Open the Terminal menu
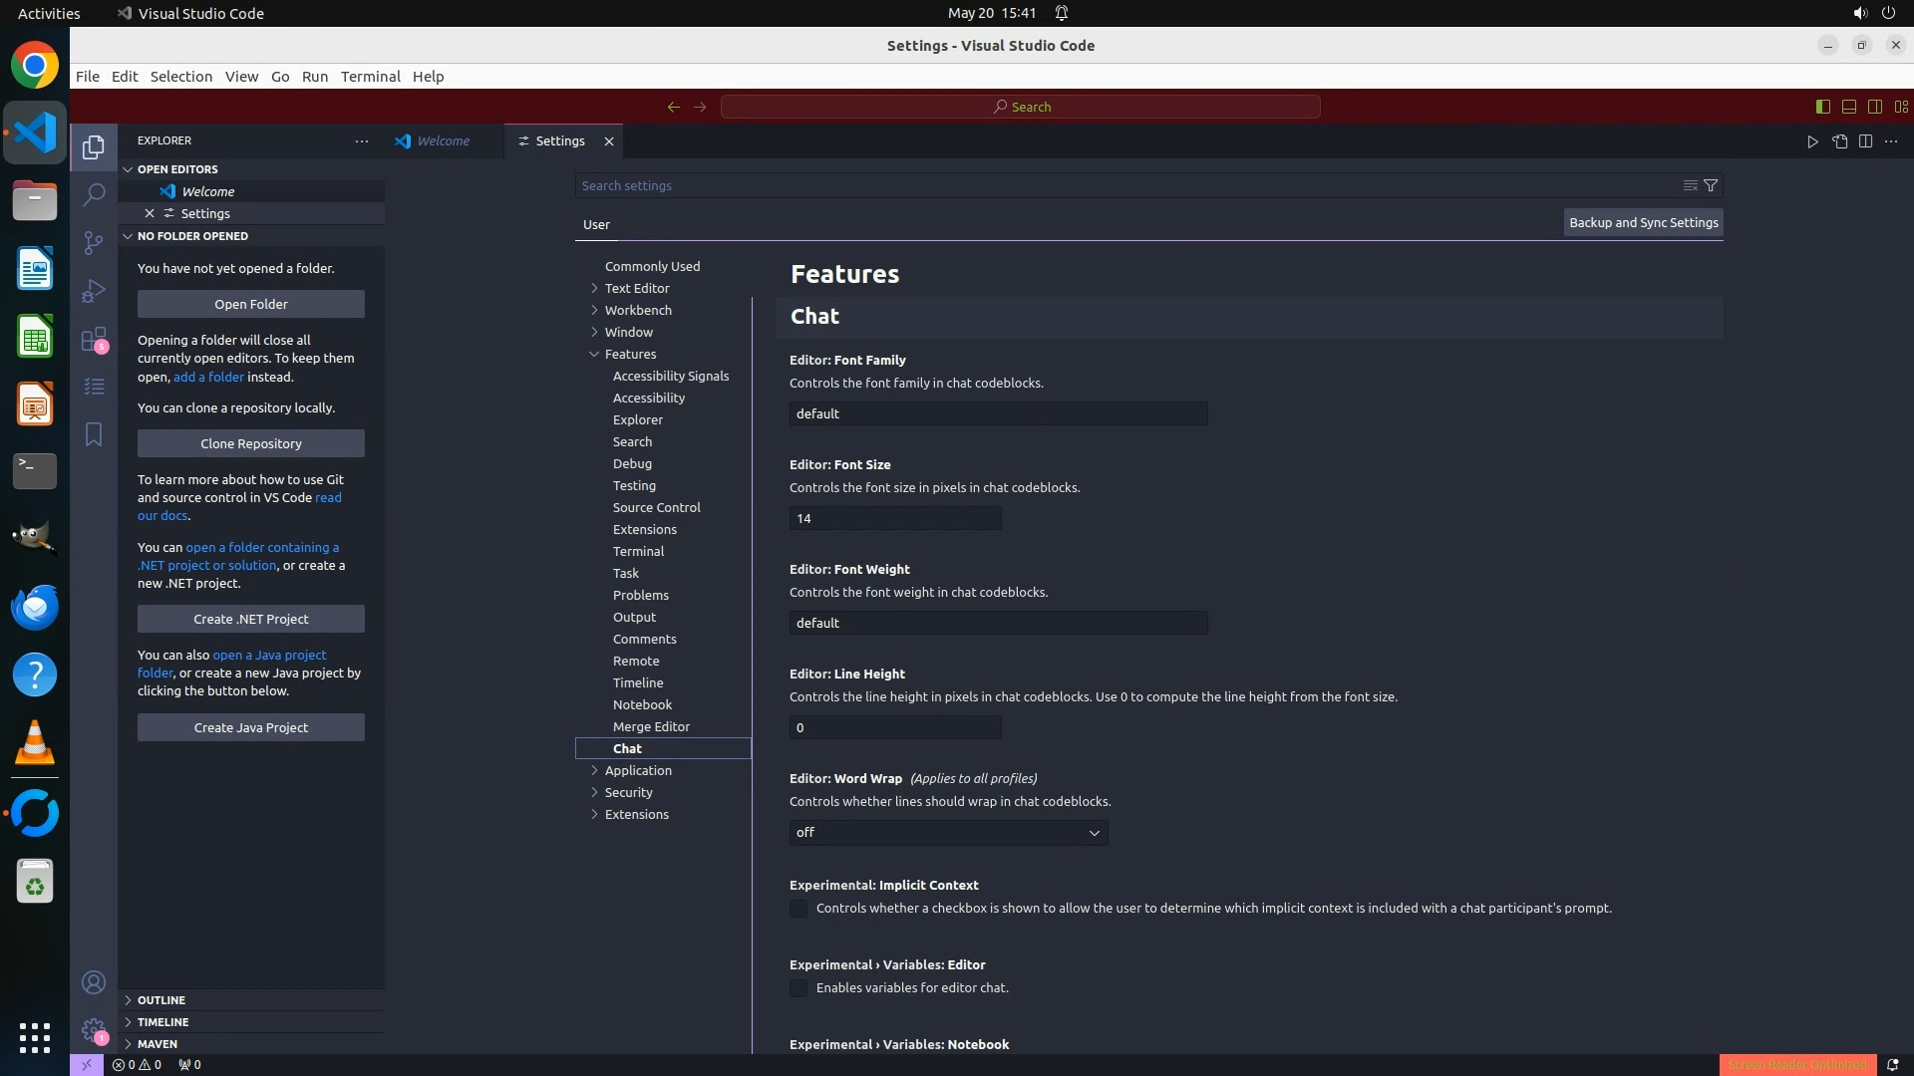Screen dimensions: 1914x1076 pyautogui.click(x=370, y=77)
